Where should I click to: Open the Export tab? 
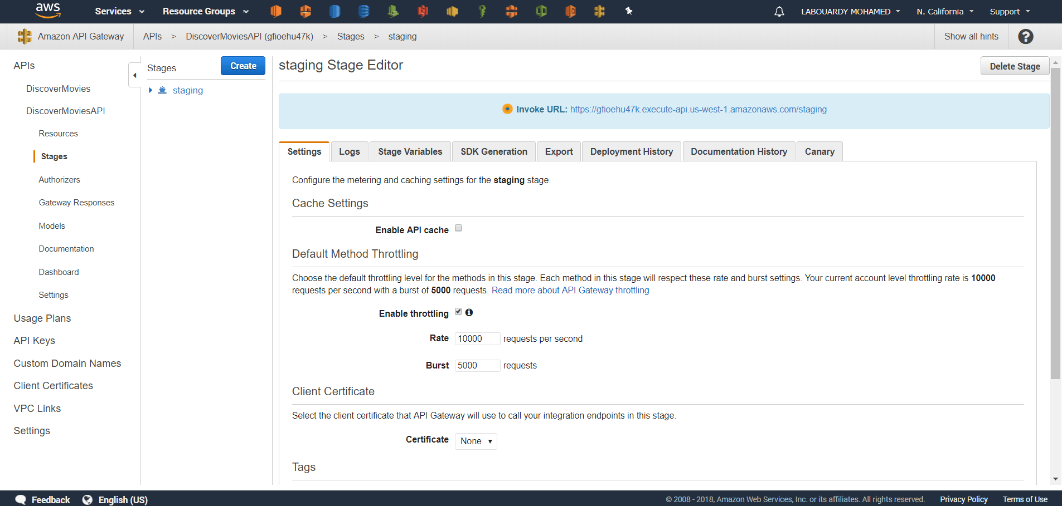point(559,151)
